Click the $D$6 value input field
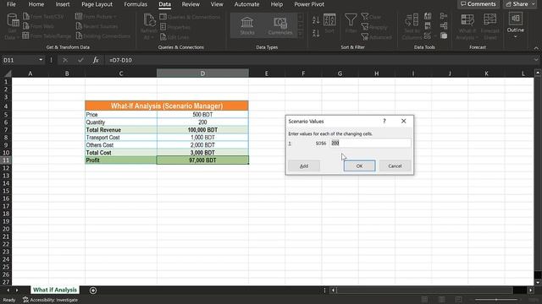Image resolution: width=542 pixels, height=304 pixels. tap(370, 143)
